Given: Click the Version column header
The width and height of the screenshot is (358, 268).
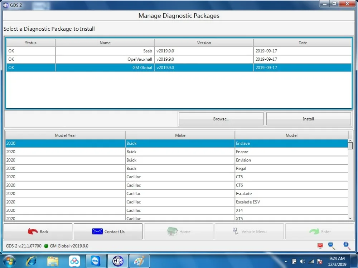Looking at the screenshot, I should tap(204, 43).
